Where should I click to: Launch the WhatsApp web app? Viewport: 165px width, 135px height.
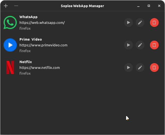click(x=129, y=22)
